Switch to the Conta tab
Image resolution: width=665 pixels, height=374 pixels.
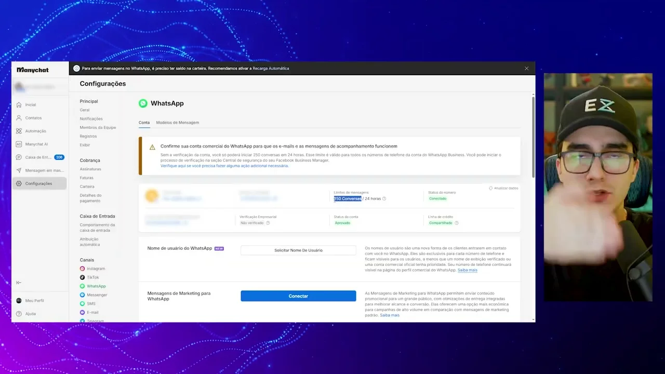tap(144, 123)
